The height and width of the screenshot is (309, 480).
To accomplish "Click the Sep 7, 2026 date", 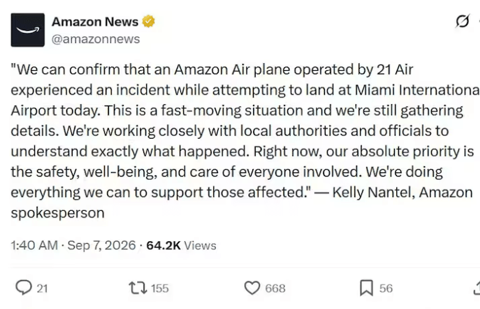I will coord(101,246).
